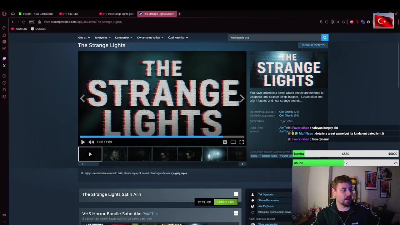Open the video settings gear
Screen dimensions: 400x225
pyautogui.click(x=225, y=142)
